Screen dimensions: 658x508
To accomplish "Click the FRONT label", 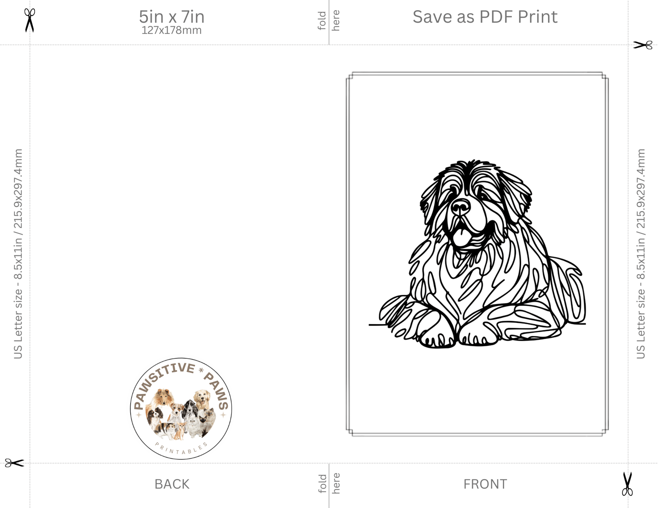I will [485, 484].
